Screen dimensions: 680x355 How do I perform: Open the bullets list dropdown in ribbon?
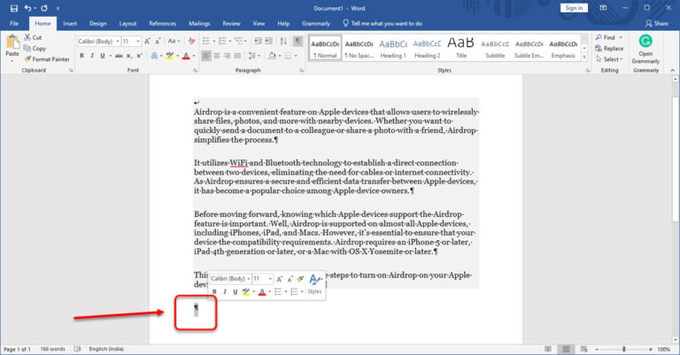[213, 42]
